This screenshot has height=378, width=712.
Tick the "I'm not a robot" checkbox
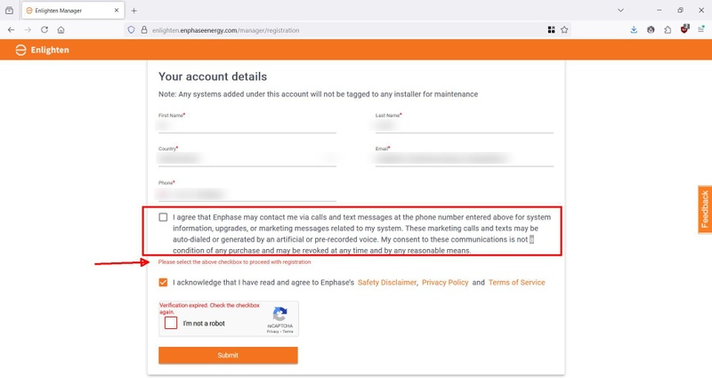171,323
